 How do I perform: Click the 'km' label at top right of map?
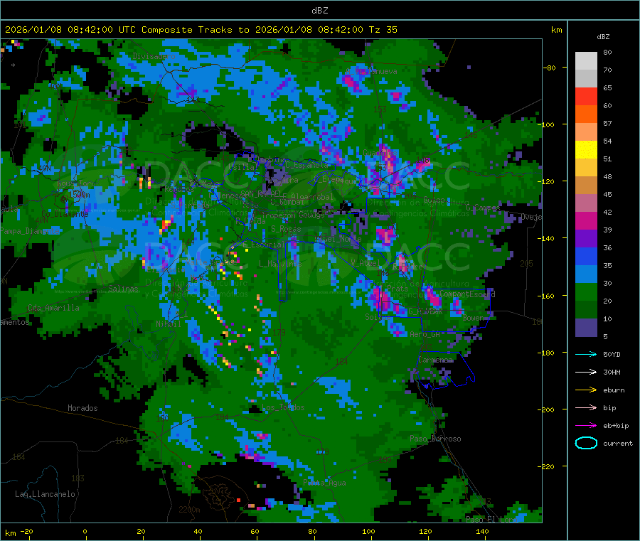click(556, 30)
